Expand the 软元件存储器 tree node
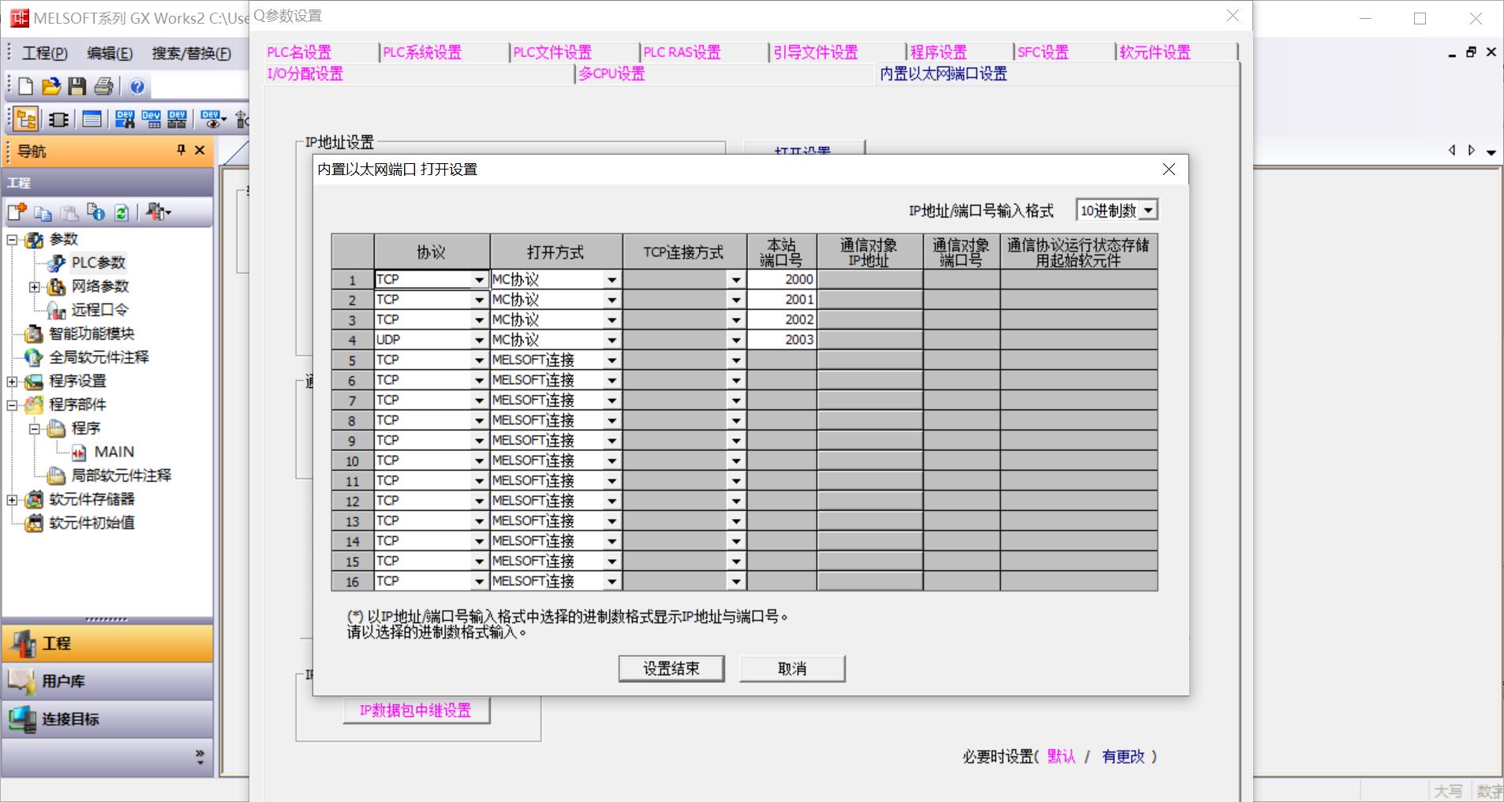 (11, 498)
